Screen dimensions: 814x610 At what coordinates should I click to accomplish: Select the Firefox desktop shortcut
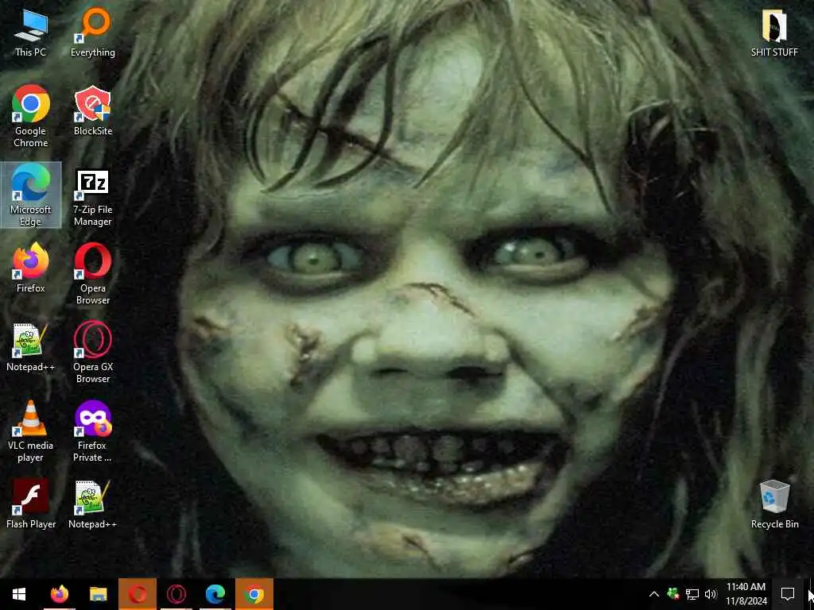(x=30, y=268)
